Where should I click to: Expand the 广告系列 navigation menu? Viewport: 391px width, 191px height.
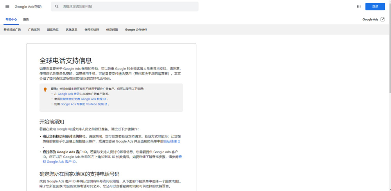[34, 30]
